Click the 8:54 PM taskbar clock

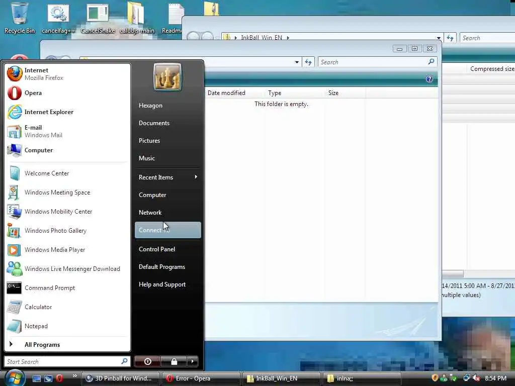[495, 378]
